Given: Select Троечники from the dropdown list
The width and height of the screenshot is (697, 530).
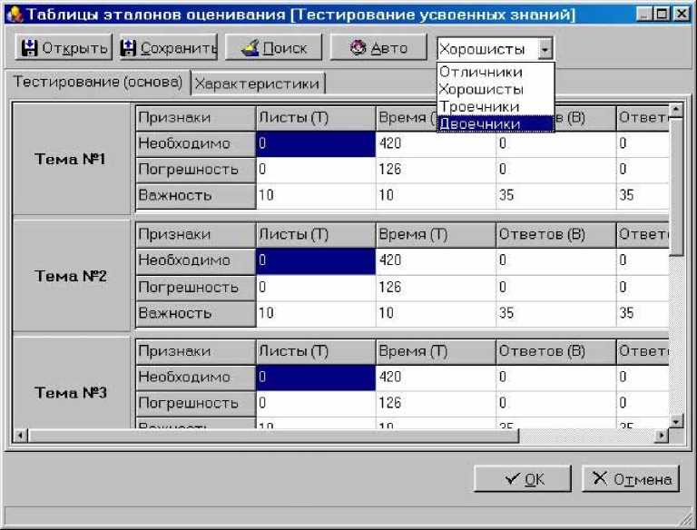Looking at the screenshot, I should point(496,106).
